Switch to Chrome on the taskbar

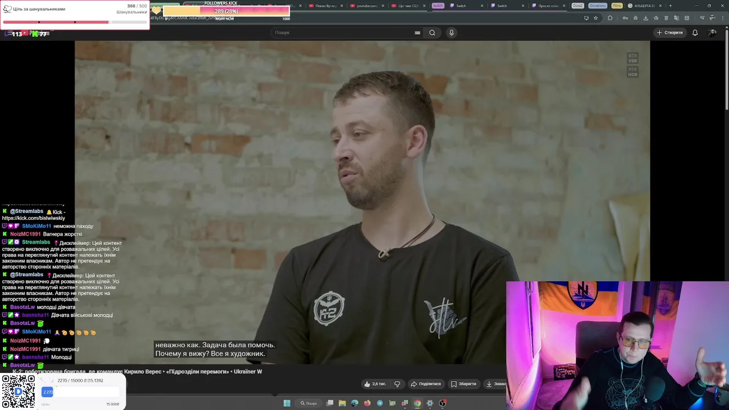click(417, 403)
